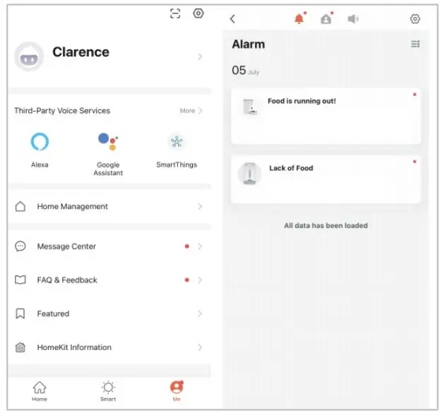Image resolution: width=443 pixels, height=413 pixels.
Task: Expand HomeKit Information chevron
Action: [x=200, y=347]
